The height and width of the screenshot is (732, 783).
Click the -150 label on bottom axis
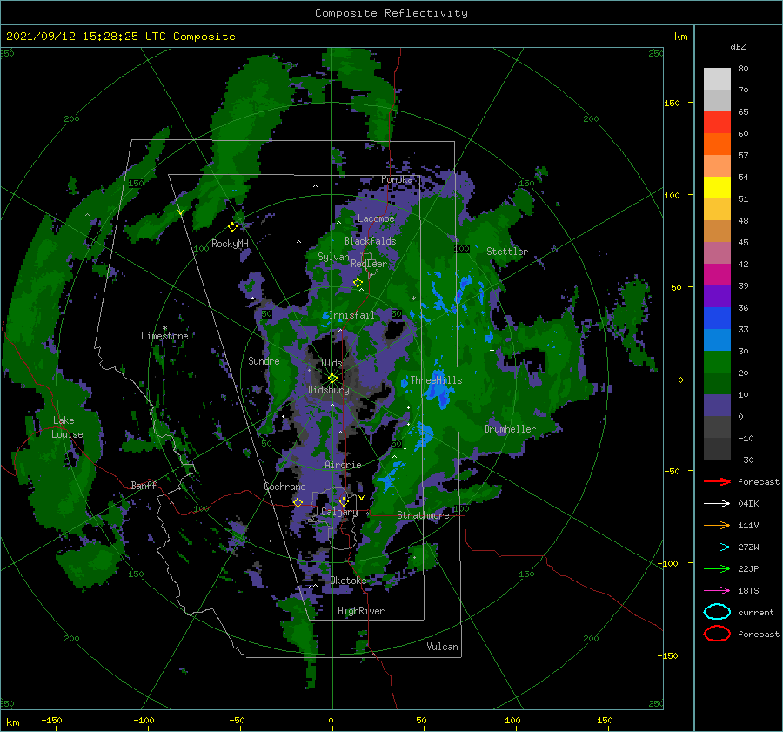coord(51,720)
